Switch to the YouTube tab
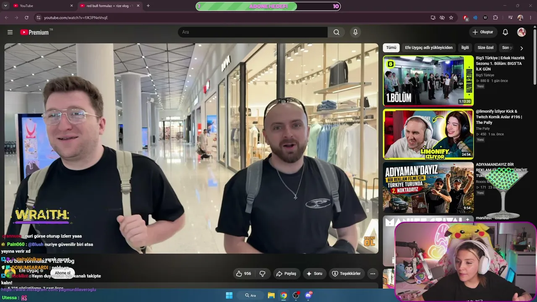537x302 pixels. click(43, 6)
